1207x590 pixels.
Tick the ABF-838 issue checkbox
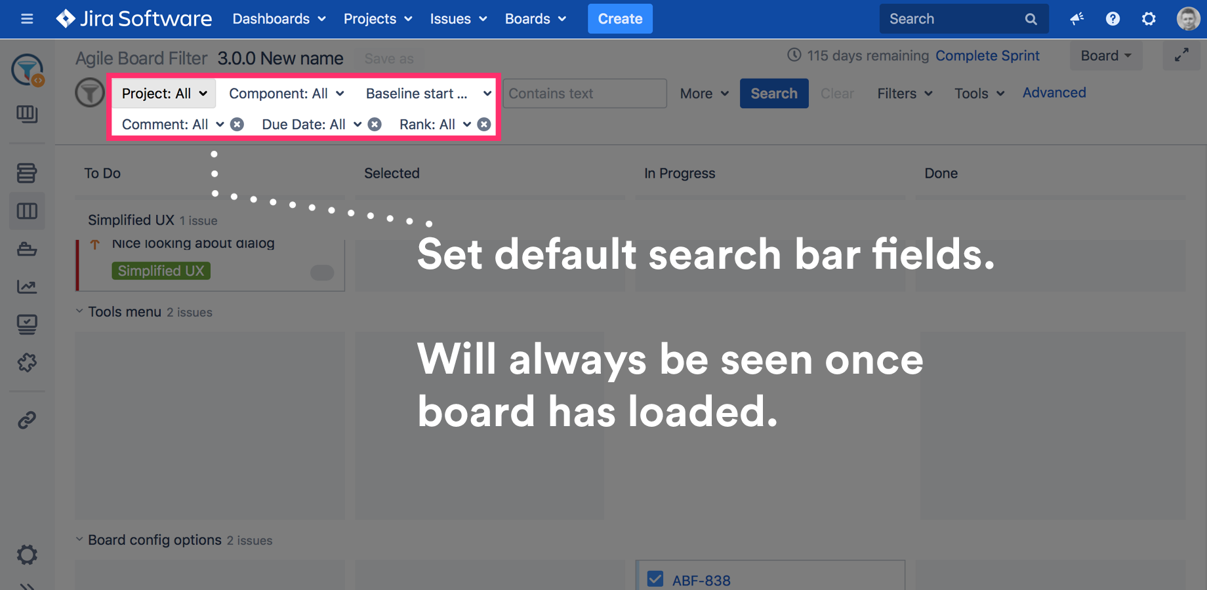click(655, 579)
